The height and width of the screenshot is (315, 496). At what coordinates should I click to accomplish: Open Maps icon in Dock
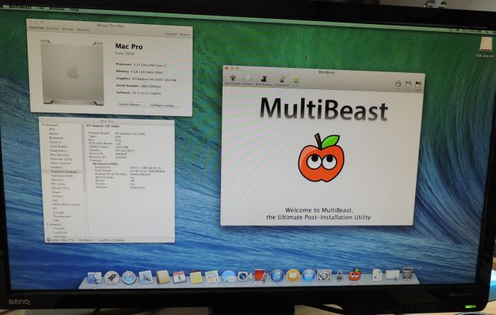click(x=213, y=277)
